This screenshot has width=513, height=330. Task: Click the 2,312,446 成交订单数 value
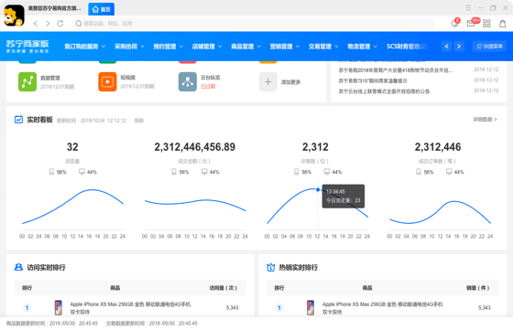438,147
